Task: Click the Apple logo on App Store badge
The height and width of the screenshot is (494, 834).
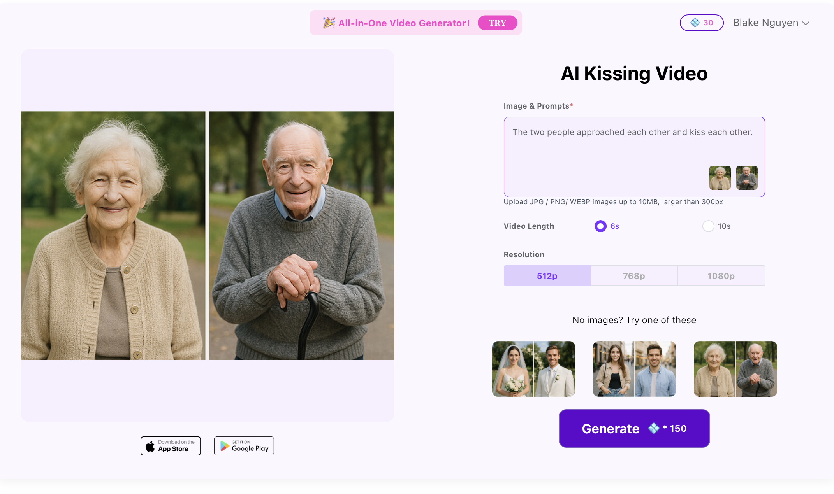Action: (x=150, y=446)
